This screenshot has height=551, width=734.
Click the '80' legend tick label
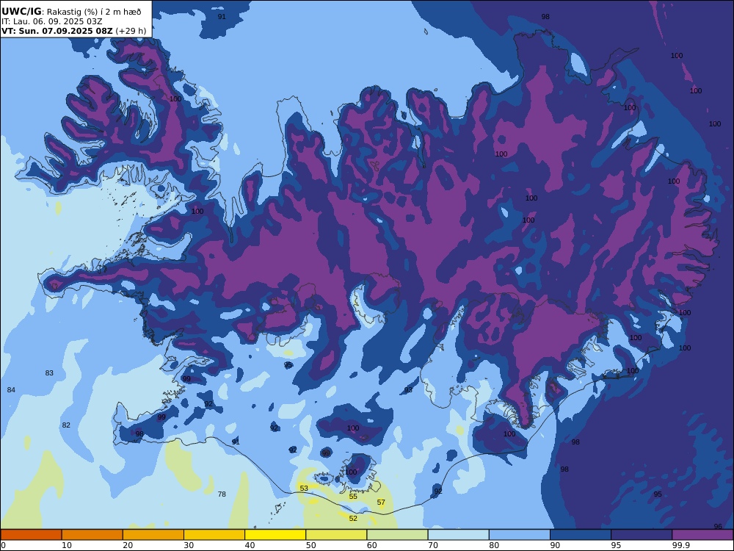(x=494, y=545)
